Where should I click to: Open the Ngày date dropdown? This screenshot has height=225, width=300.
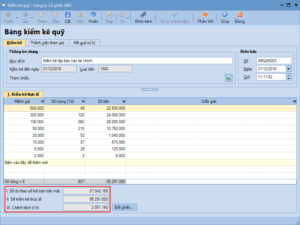tap(289, 69)
